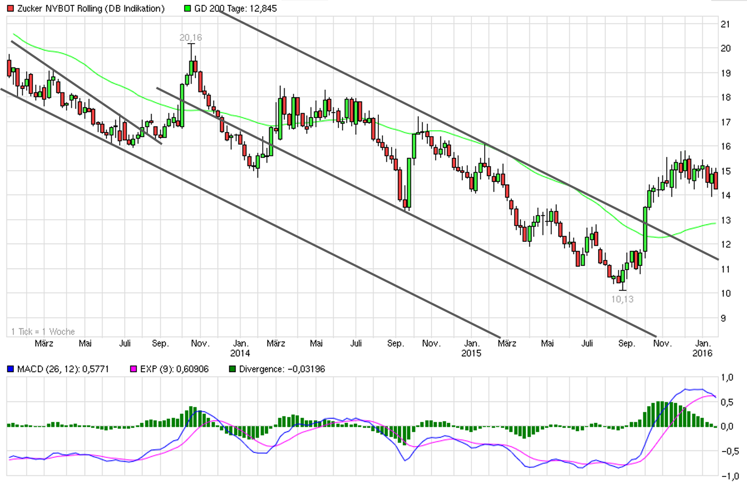Select Jan. 2016 on the time axis
Viewport: 747px width, 486px height.
point(702,348)
